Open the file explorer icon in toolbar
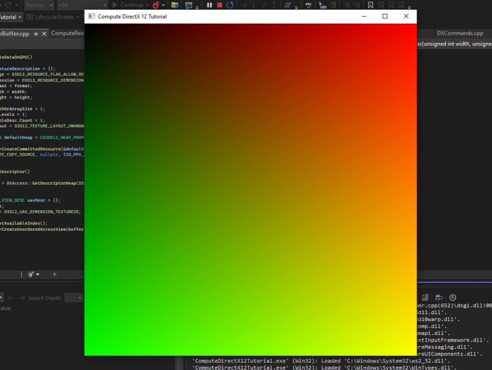Image resolution: width=492 pixels, height=370 pixels. (175, 5)
